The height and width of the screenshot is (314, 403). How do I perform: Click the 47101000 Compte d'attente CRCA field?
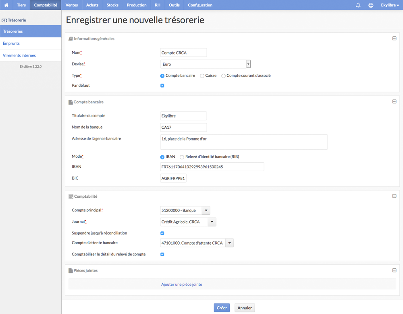point(193,243)
